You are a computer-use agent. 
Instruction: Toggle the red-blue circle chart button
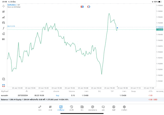pos(89,7)
